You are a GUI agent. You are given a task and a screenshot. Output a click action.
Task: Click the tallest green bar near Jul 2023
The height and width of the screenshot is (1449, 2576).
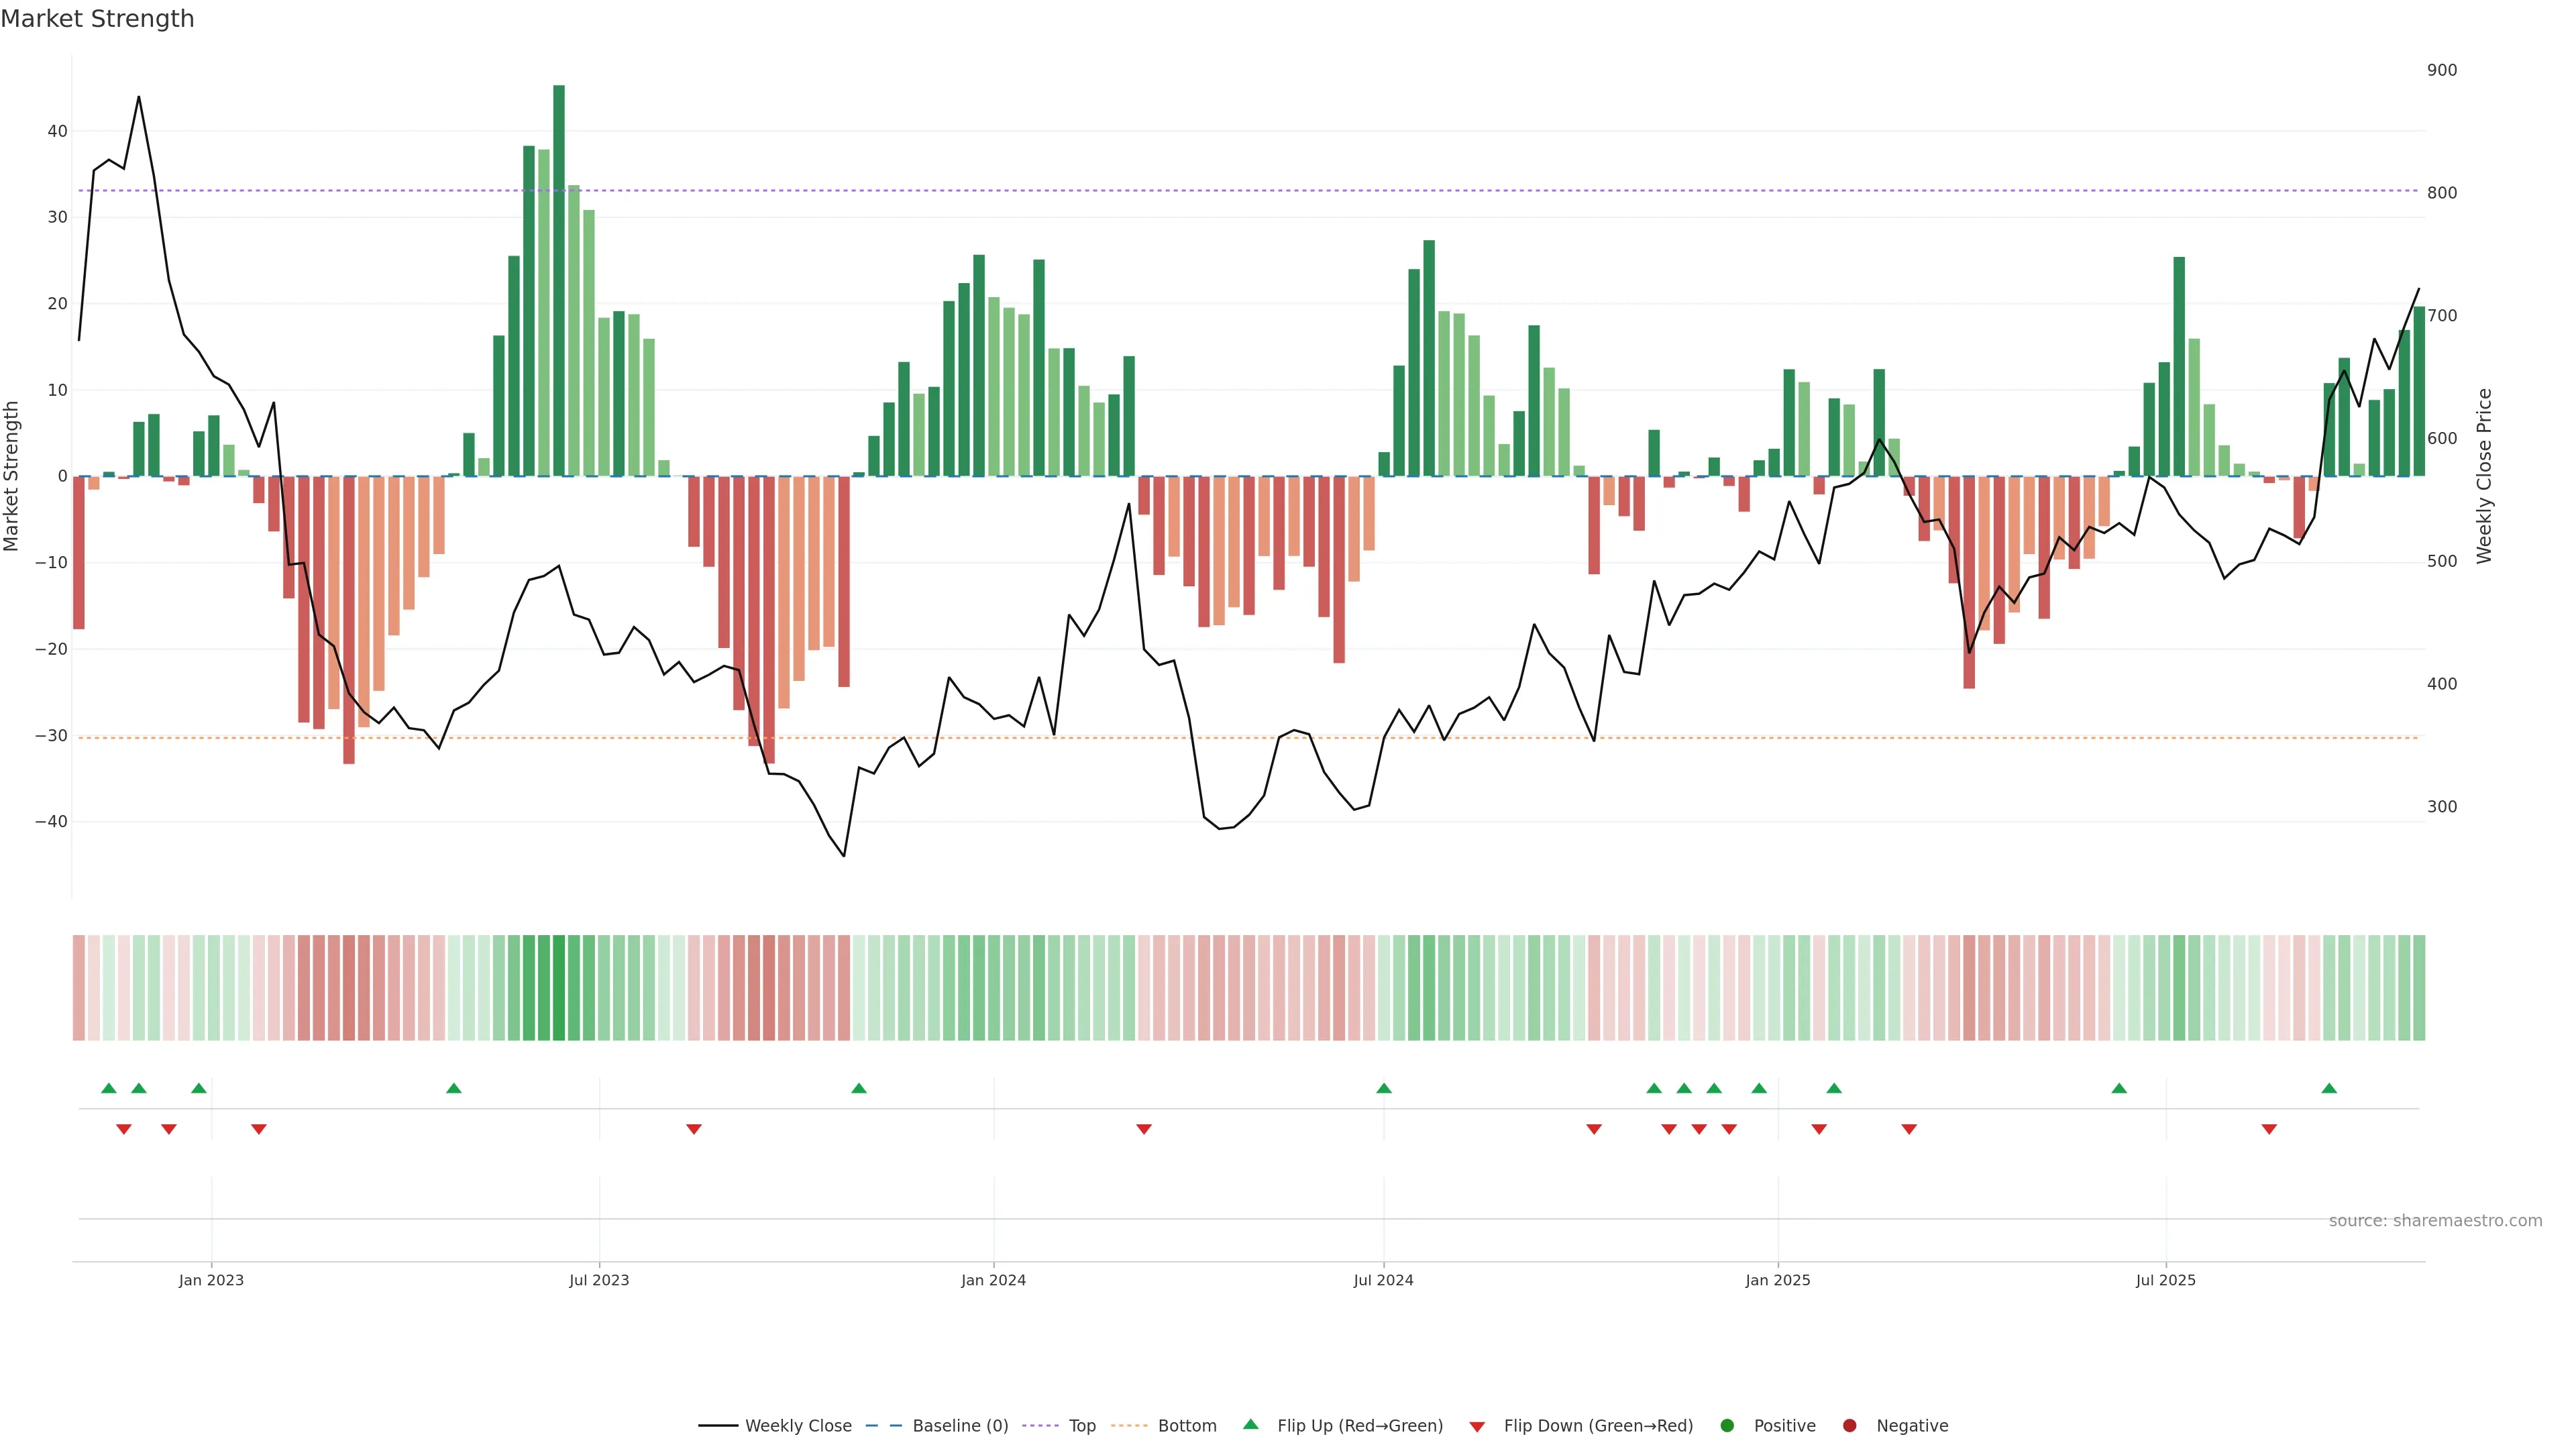click(x=559, y=280)
